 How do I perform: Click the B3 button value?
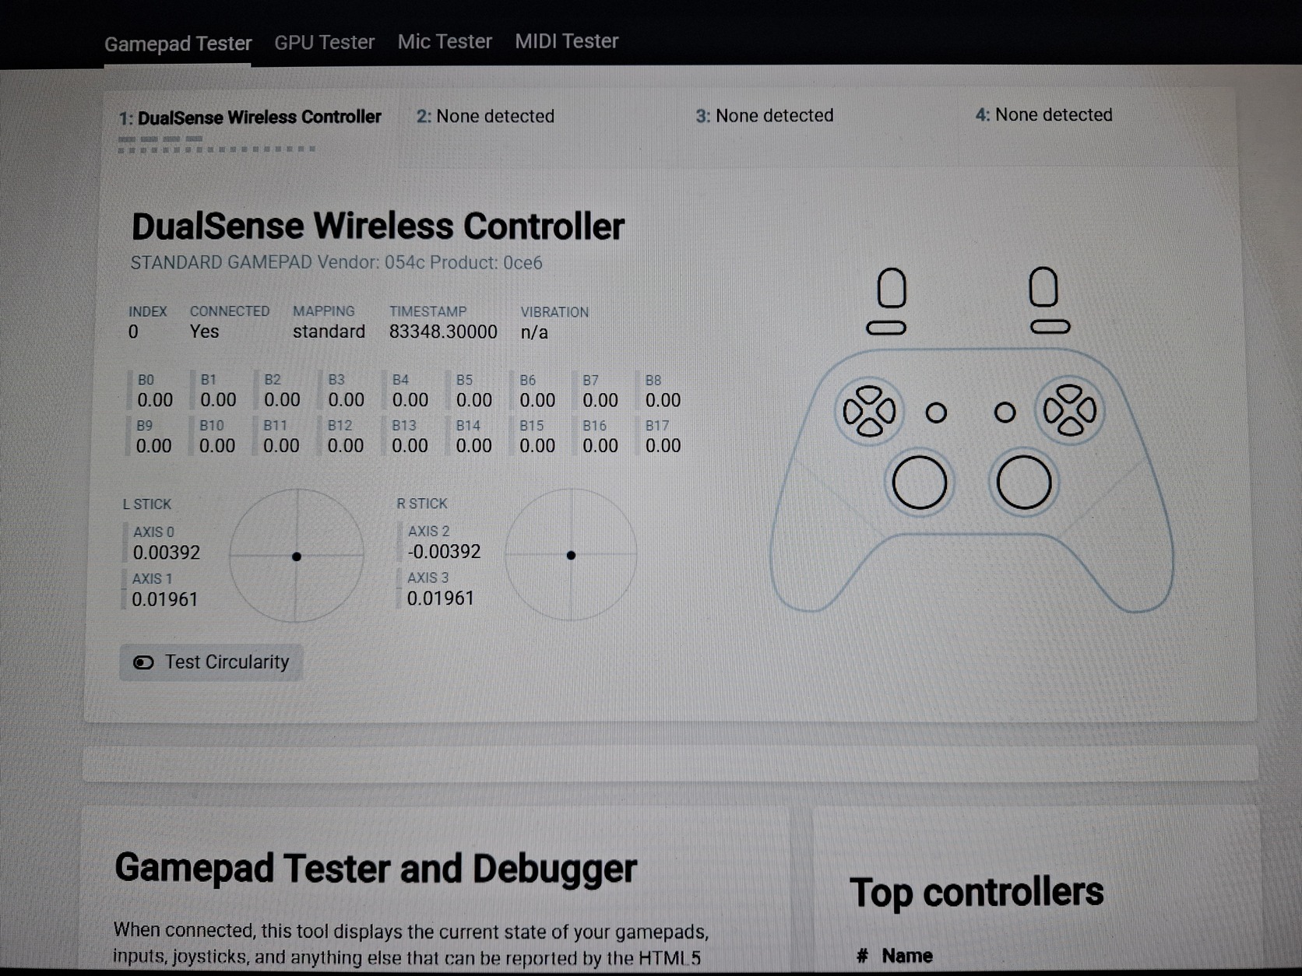point(346,400)
